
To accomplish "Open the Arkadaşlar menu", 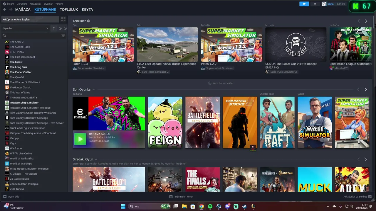I will point(36,4).
